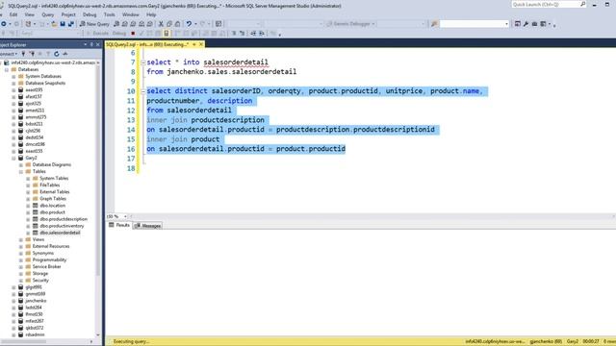Click the Copy icon in the toolbar
Screen dimensions: 616x346
tap(169, 24)
